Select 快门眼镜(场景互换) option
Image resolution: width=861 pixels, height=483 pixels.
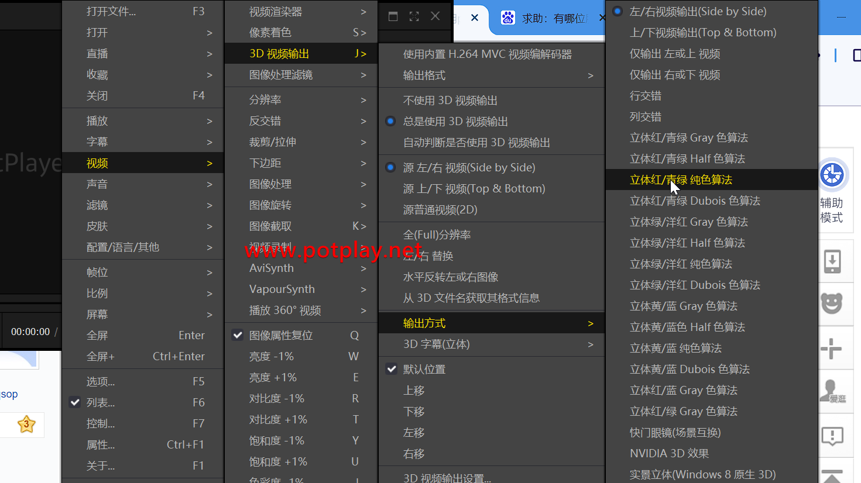(712, 432)
